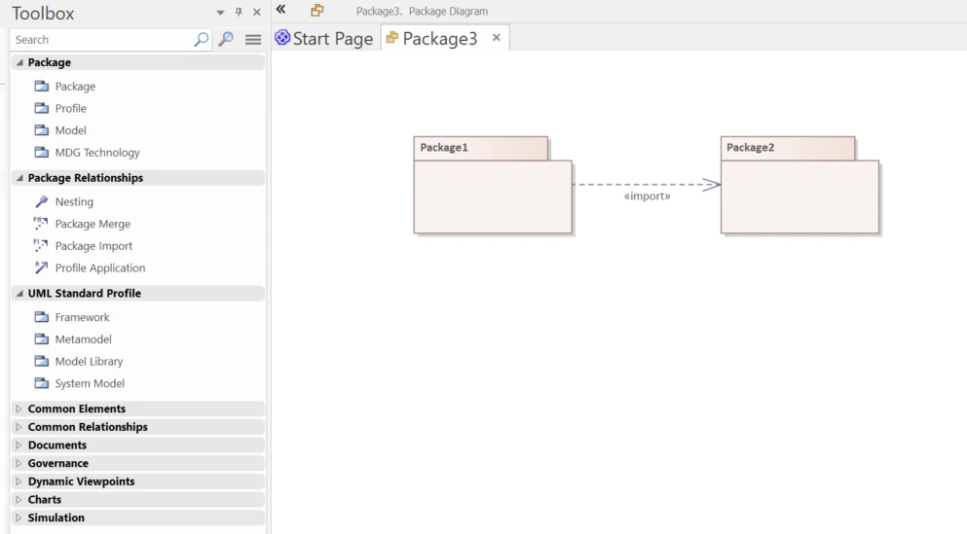
Task: Collapse the Package Relationships section
Action: tap(19, 177)
